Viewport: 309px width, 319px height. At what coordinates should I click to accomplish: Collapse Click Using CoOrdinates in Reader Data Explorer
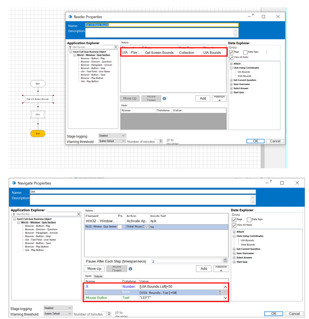(231, 68)
